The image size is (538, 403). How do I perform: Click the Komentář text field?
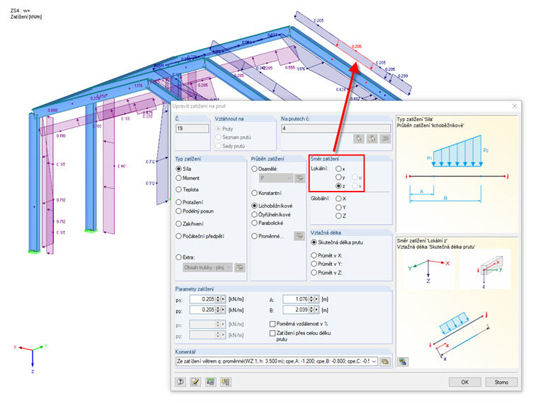(x=273, y=361)
